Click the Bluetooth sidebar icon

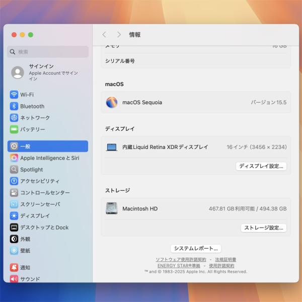point(14,106)
